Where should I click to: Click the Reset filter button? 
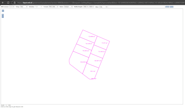pyautogui.click(x=172, y=7)
